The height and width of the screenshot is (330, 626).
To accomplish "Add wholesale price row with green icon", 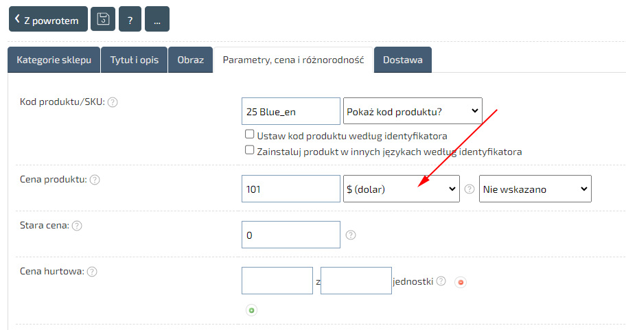I will (251, 311).
